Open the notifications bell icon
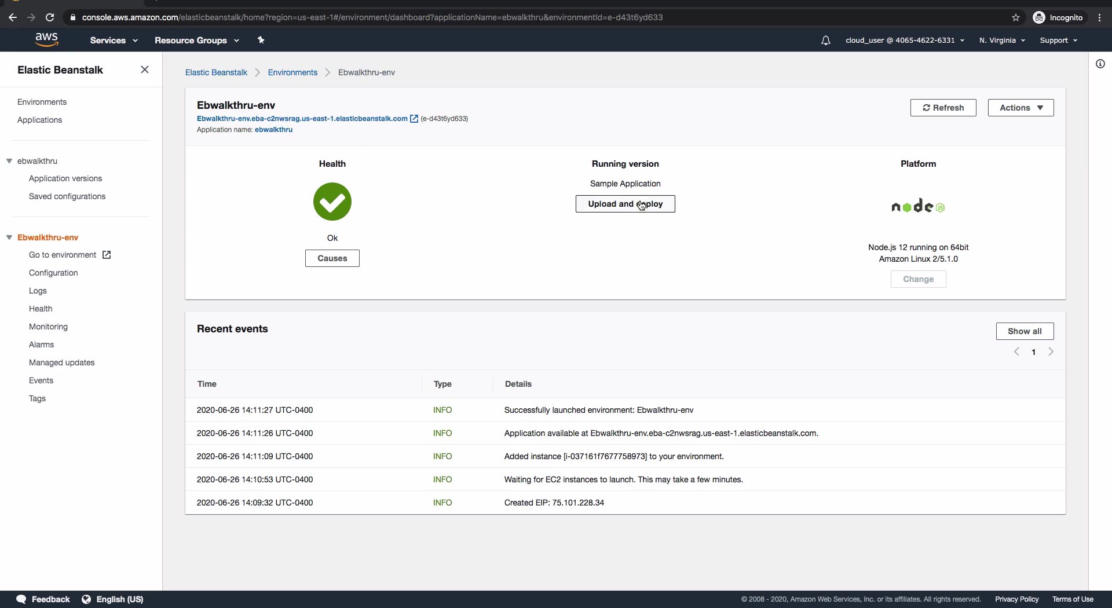This screenshot has width=1112, height=608. 825,41
